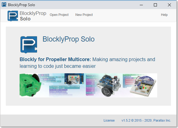Select New Project in the navigation bar
Viewport: 178px width, 128px height.
point(84,15)
